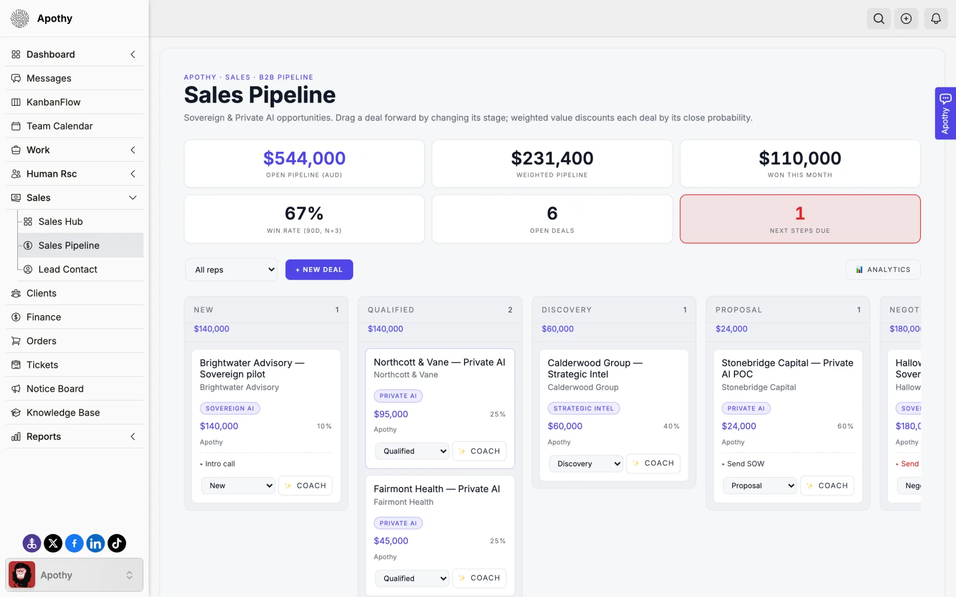Open Sales Hub in sidebar
The image size is (956, 597).
80,221
